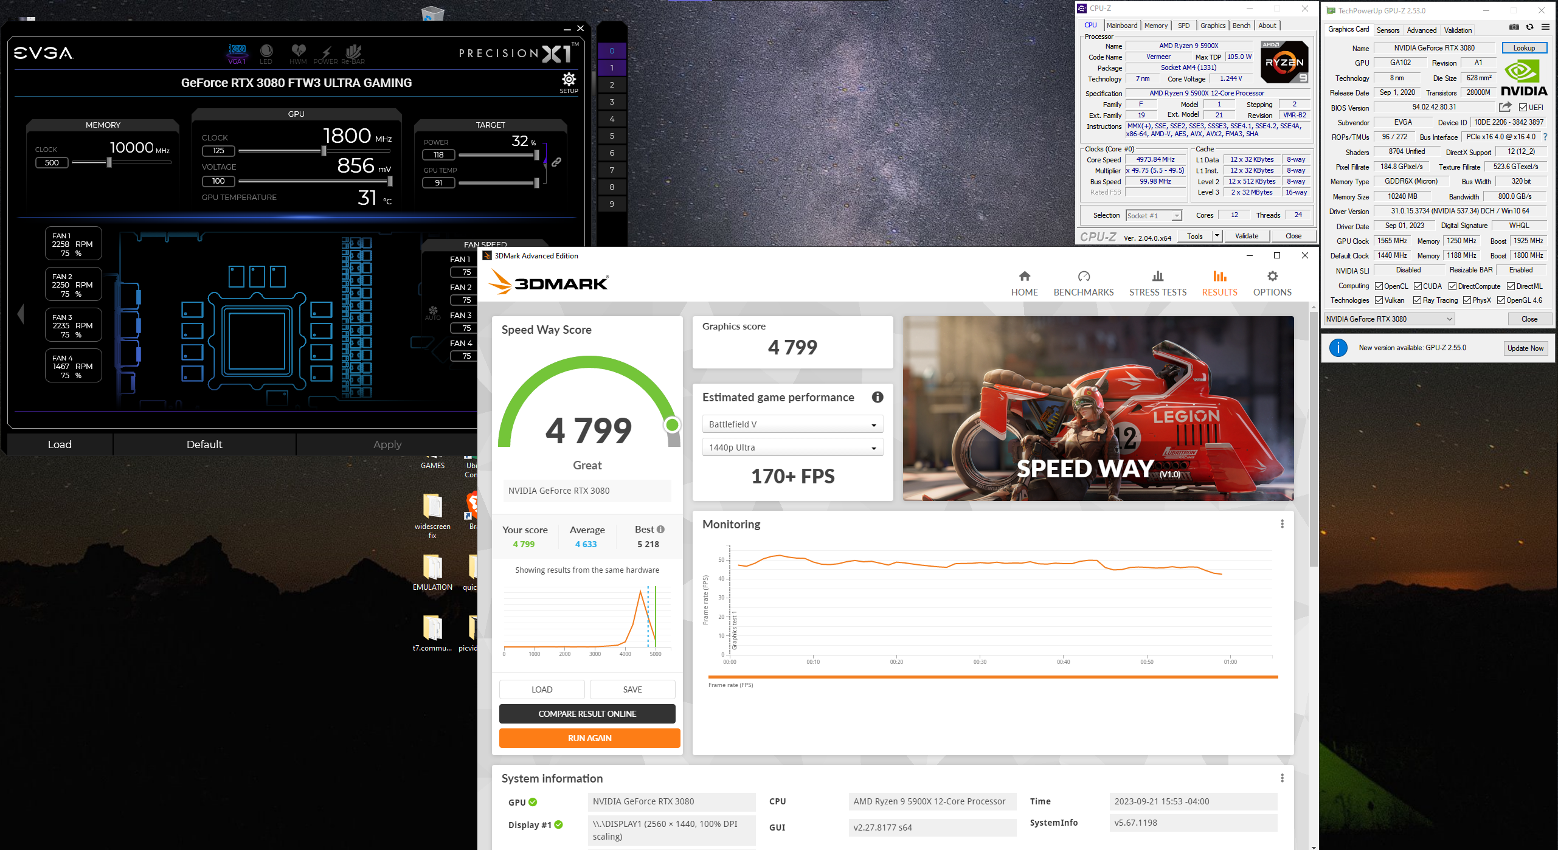1558x850 pixels.
Task: Select the VGA 1 icon in Precision X1
Action: pyautogui.click(x=237, y=54)
